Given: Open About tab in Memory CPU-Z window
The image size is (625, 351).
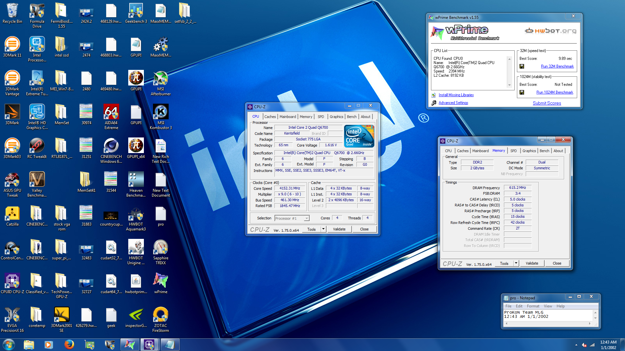Looking at the screenshot, I should (x=558, y=151).
